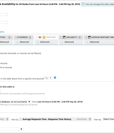Click the Availability column table icon
The width and height of the screenshot is (114, 133).
(64, 37)
